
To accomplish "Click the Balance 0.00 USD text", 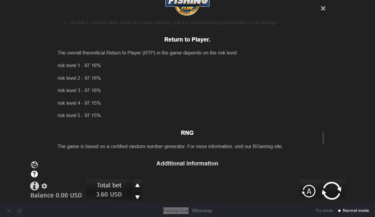I will tap(56, 195).
